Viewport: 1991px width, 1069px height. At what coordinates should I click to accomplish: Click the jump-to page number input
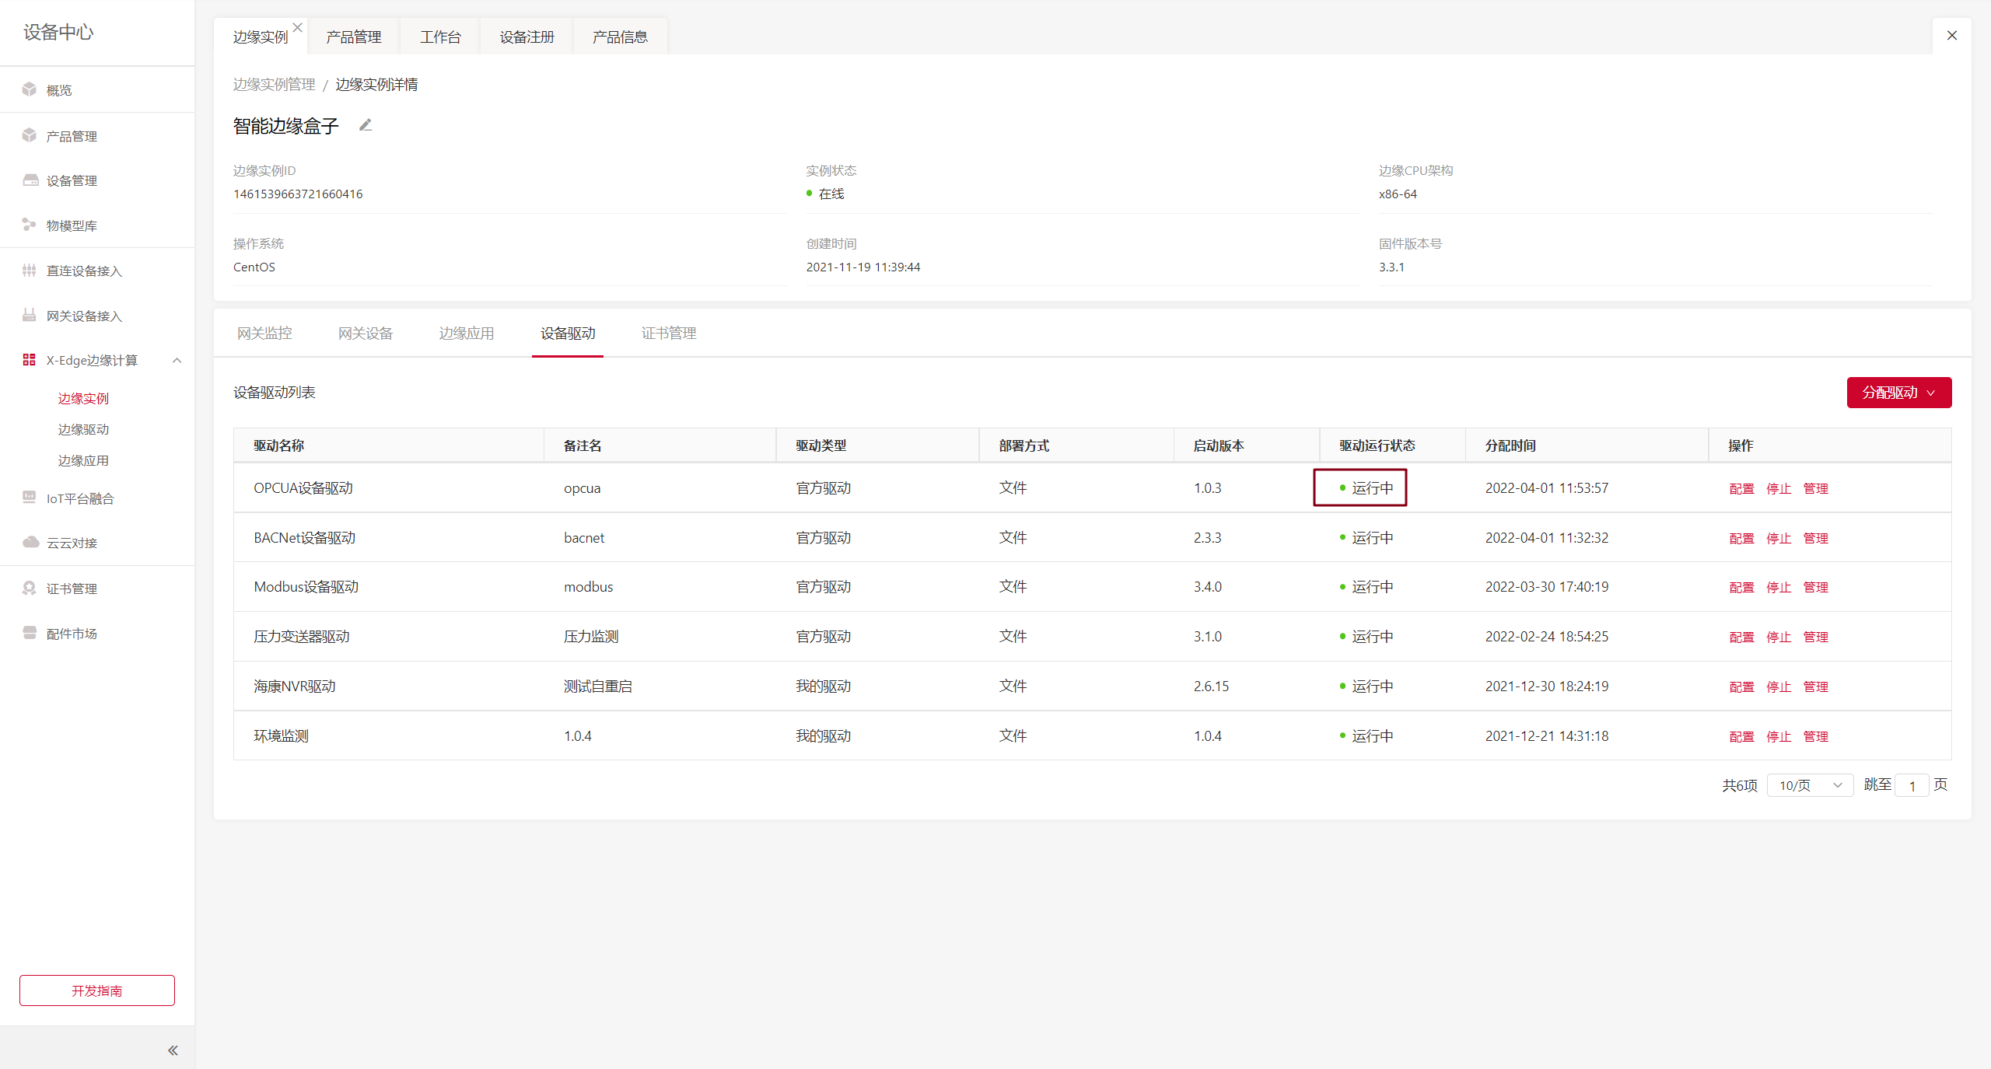1912,785
